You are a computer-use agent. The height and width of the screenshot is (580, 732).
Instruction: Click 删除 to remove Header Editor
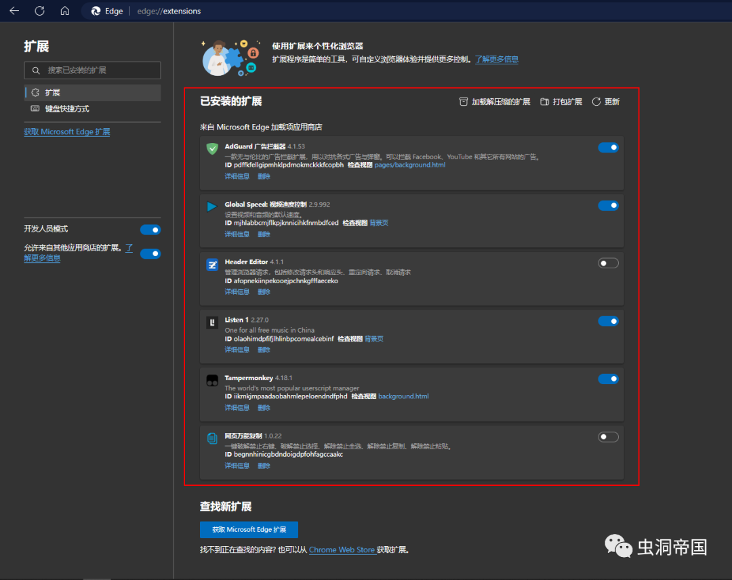[264, 291]
